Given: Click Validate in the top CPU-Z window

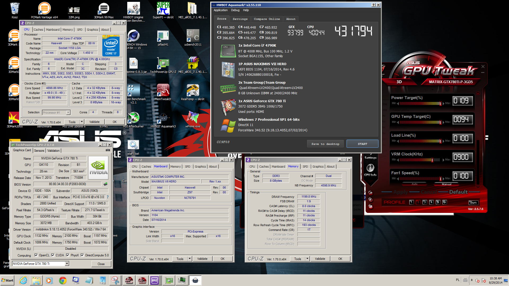Looking at the screenshot, I should [x=94, y=122].
